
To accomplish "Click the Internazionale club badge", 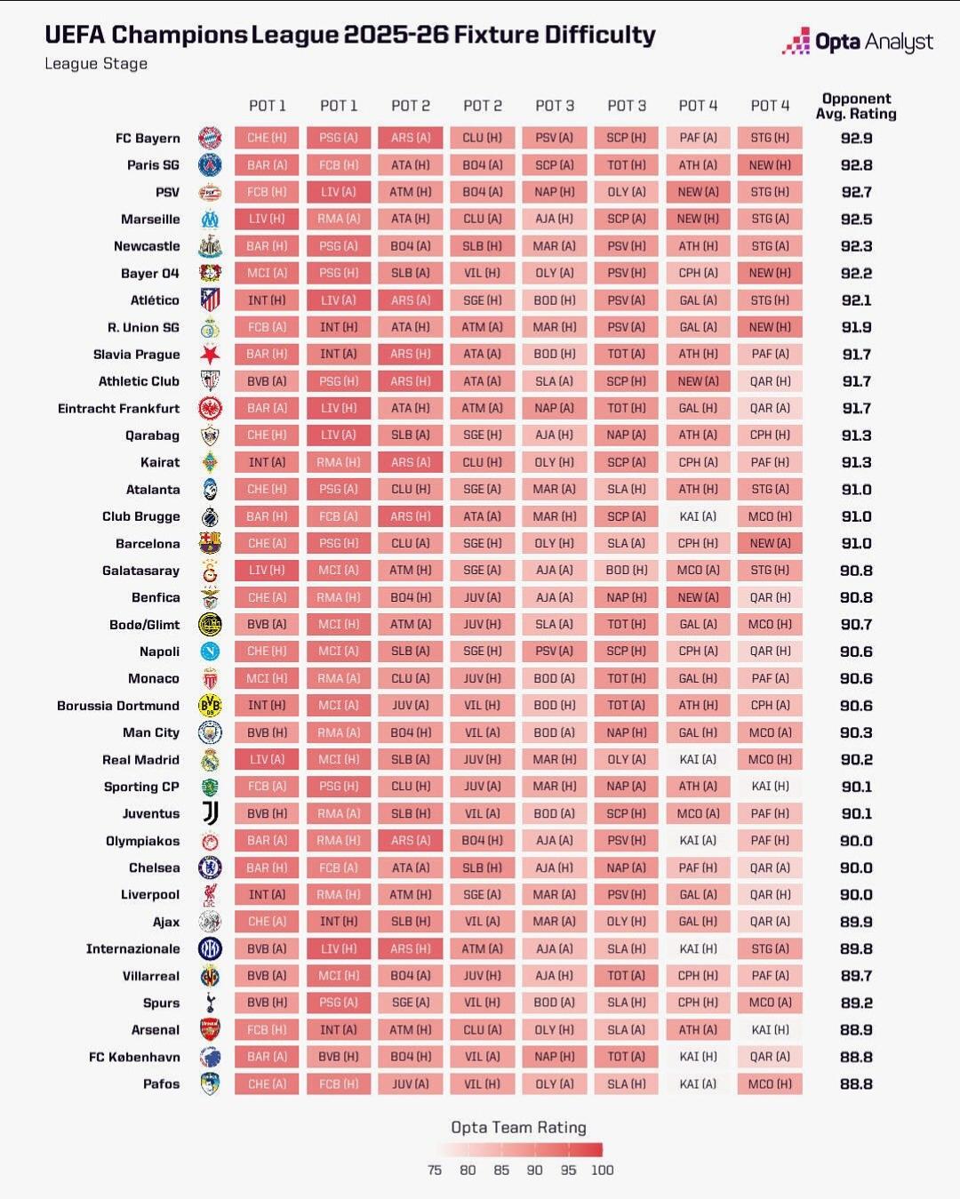I will click(x=210, y=948).
